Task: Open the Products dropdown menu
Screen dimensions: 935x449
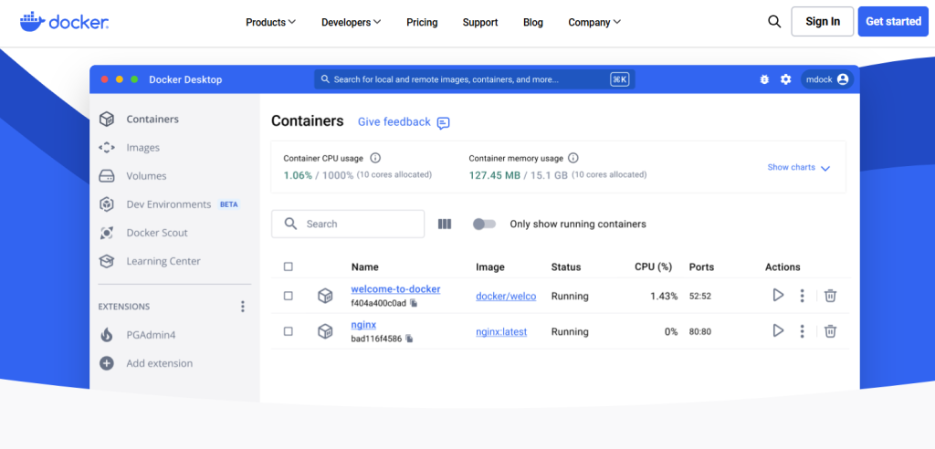Action: 270,22
